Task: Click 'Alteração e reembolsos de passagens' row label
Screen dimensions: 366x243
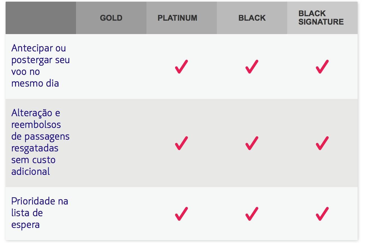Action: tap(41, 142)
